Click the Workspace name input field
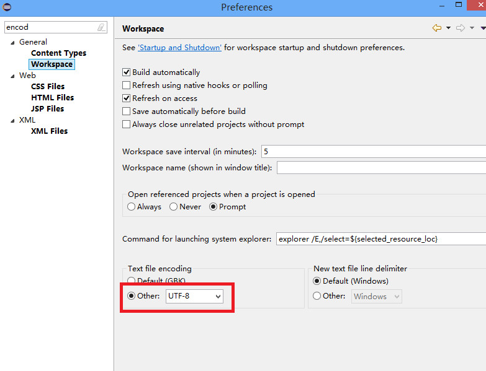This screenshot has width=486, height=371. click(x=381, y=168)
